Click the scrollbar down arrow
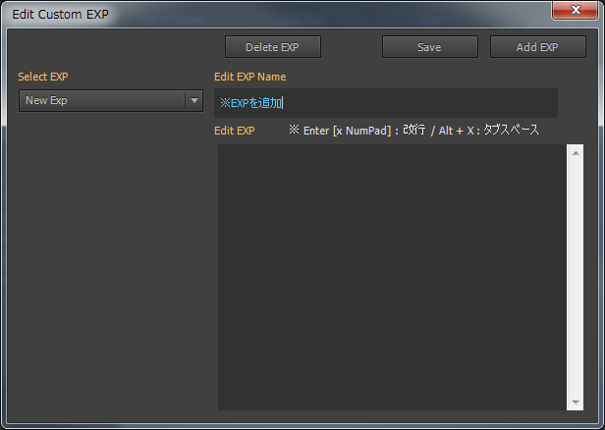The width and height of the screenshot is (605, 430). pyautogui.click(x=576, y=403)
